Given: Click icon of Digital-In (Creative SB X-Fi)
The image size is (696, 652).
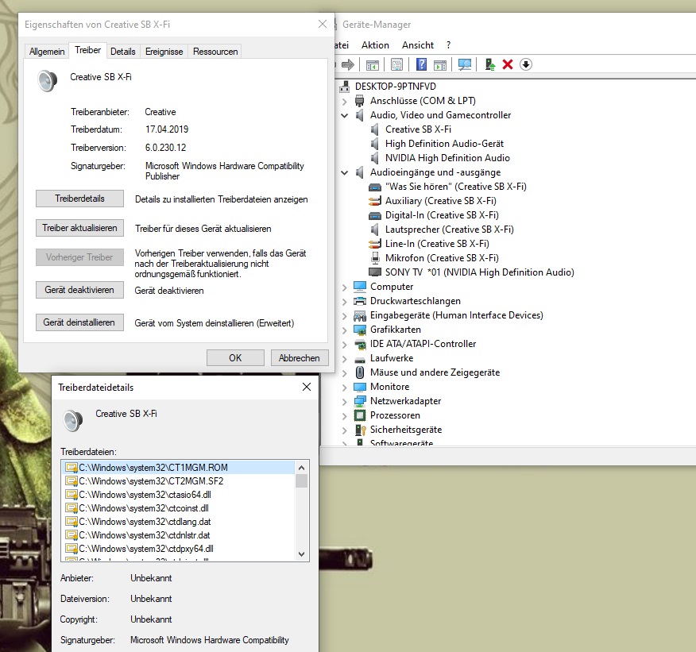Looking at the screenshot, I should pos(375,215).
